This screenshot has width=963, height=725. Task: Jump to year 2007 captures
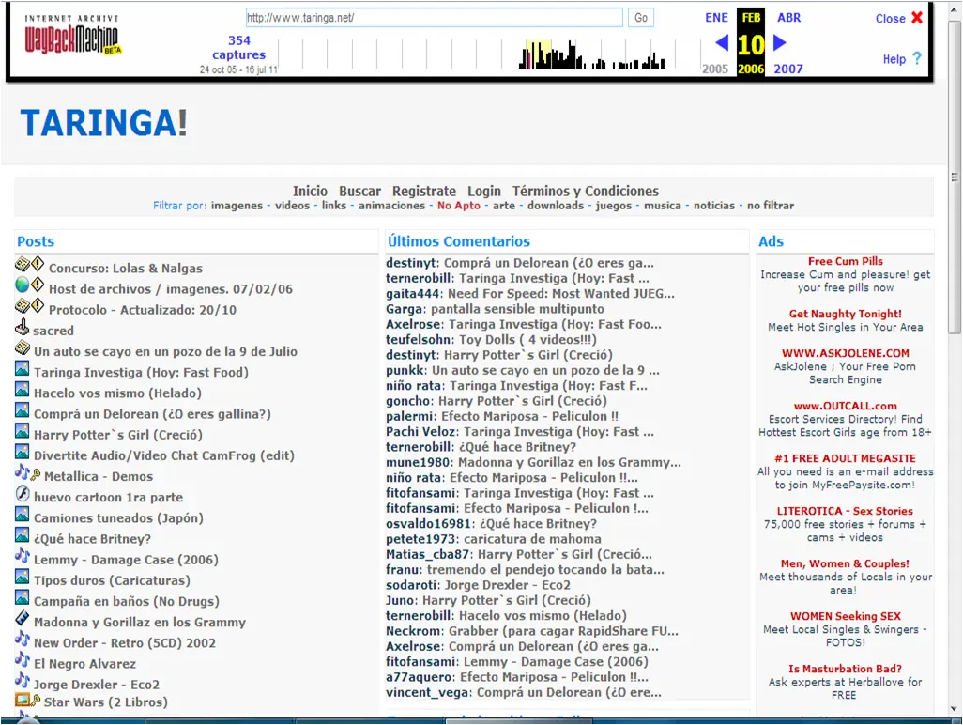(788, 69)
